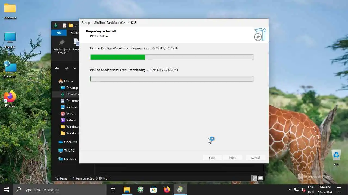Open the Customize Quick Access Toolbar dropdown
This screenshot has height=195, width=348.
76,26
